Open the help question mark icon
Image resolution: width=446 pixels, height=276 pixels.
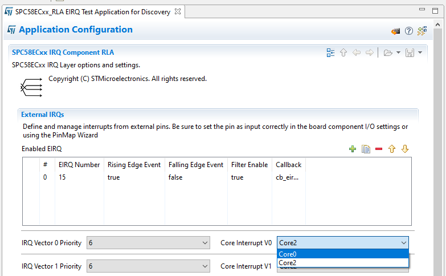[x=409, y=31]
